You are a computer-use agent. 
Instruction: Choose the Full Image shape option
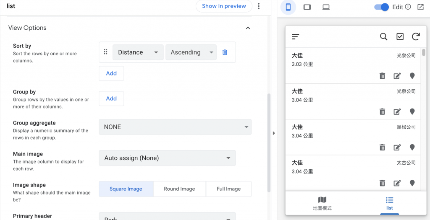[228, 189]
